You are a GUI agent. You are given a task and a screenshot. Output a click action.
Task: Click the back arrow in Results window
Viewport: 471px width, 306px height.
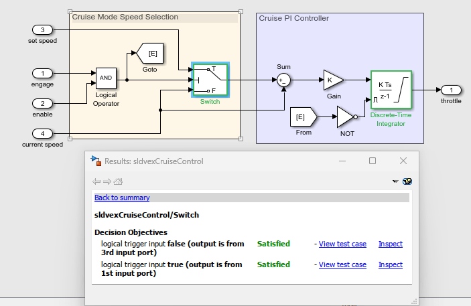pyautogui.click(x=96, y=181)
